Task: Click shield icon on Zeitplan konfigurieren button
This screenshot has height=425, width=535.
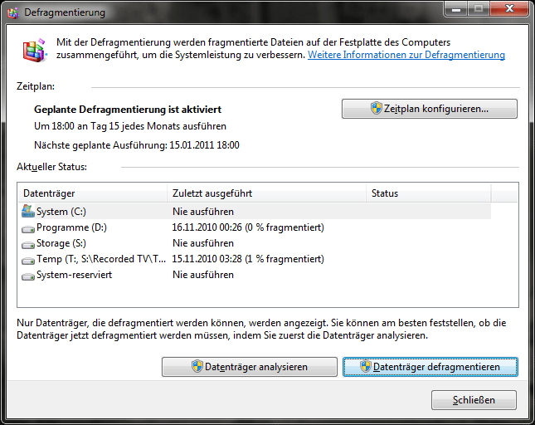Action: [x=376, y=108]
